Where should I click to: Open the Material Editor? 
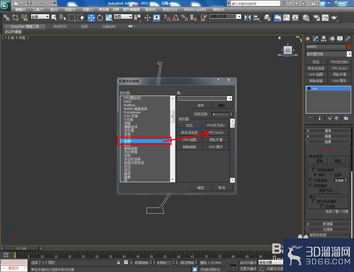(x=306, y=17)
